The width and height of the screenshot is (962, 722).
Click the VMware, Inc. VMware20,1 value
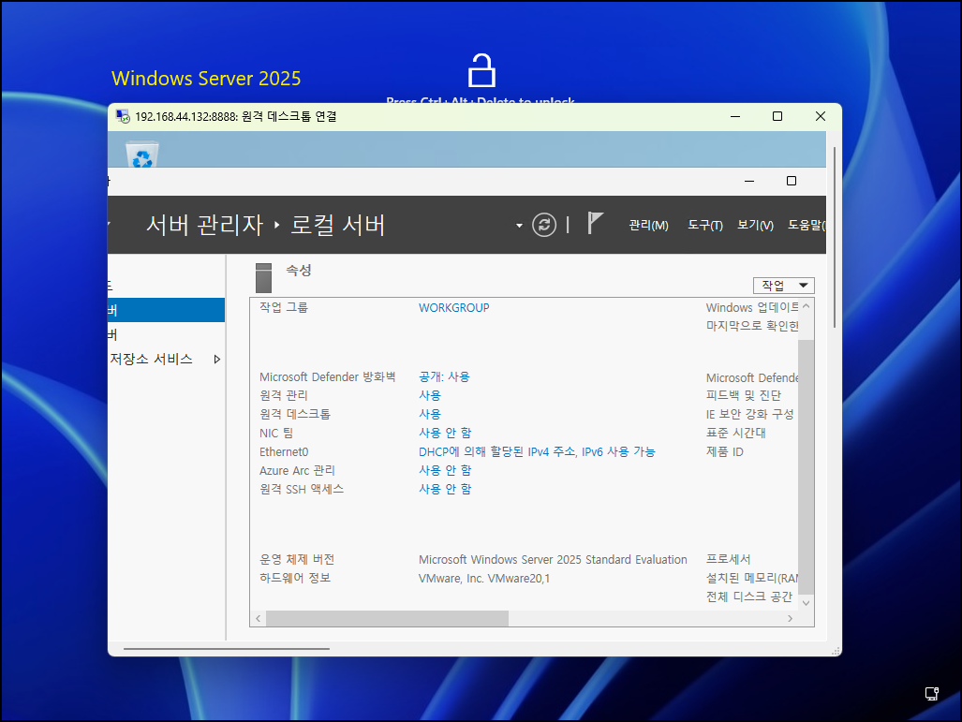[484, 579]
